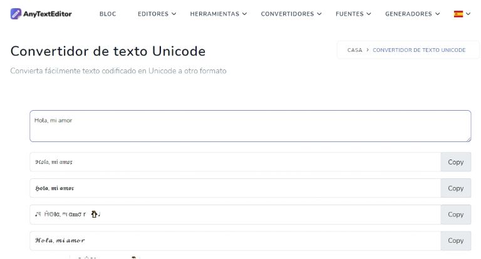
Task: Copy the music-note decorated result
Action: point(455,215)
